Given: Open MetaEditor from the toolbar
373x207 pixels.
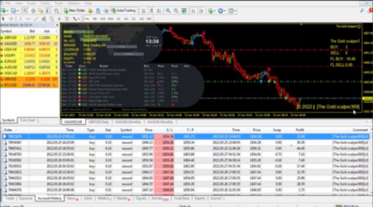Looking at the screenshot, I should [x=90, y=11].
